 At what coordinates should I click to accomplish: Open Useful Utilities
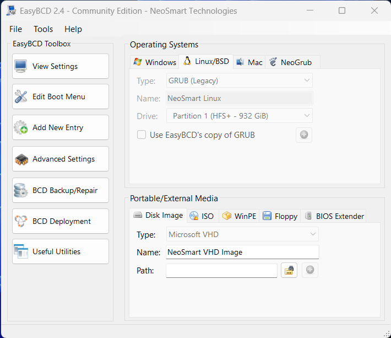(x=61, y=251)
